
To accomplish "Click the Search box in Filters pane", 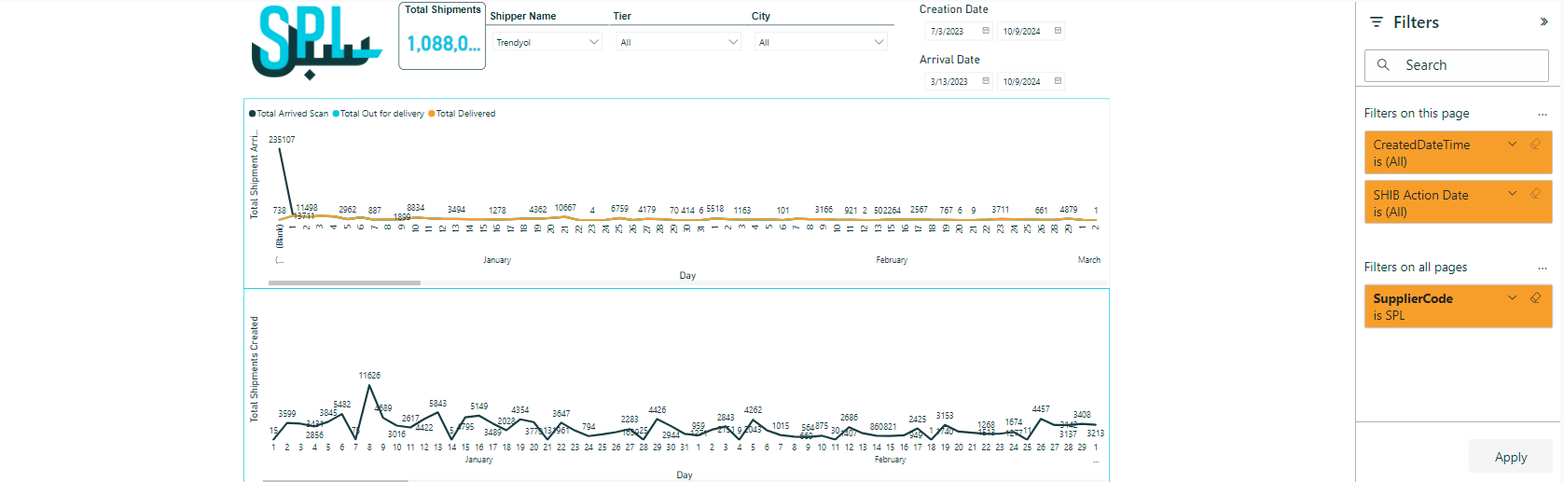I will (1456, 65).
